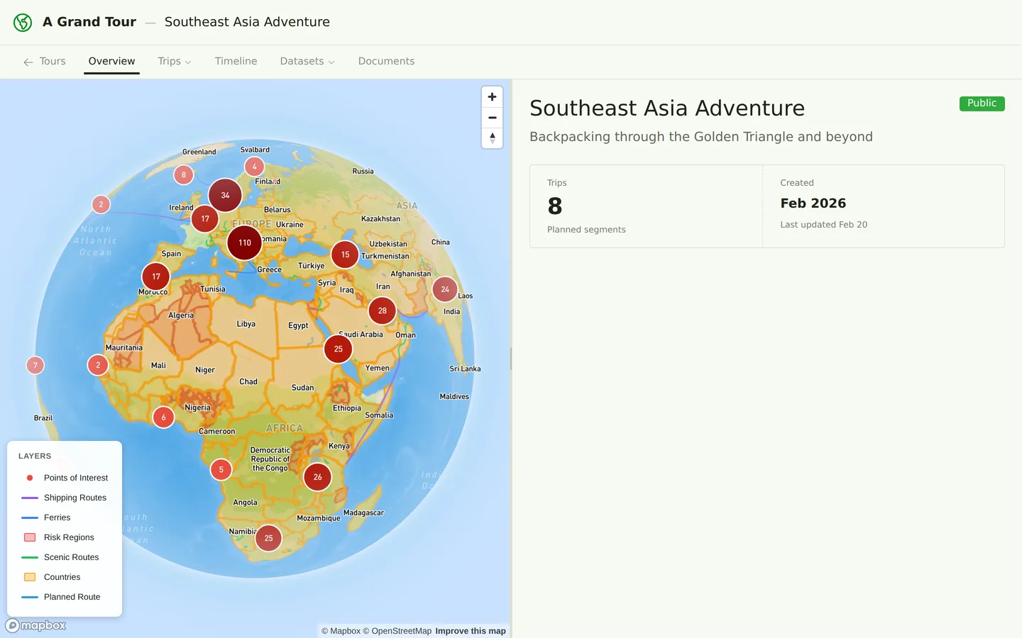
Task: Click the Public status badge
Action: tap(982, 103)
